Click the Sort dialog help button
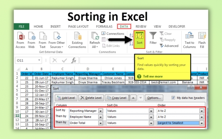The height and width of the screenshot is (139, 222). click(191, 87)
